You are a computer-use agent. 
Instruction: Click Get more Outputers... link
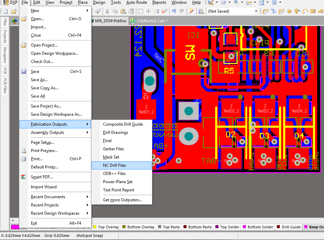[122, 200]
